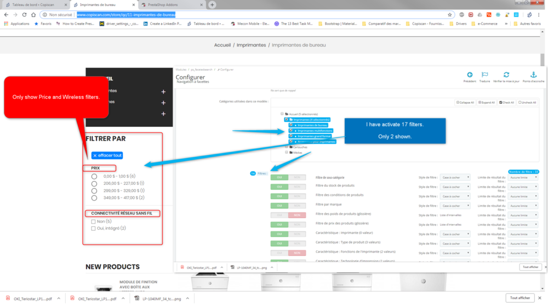Expand the third plus in dark sidebar menu
This screenshot has height=305, width=548.
(x=163, y=114)
